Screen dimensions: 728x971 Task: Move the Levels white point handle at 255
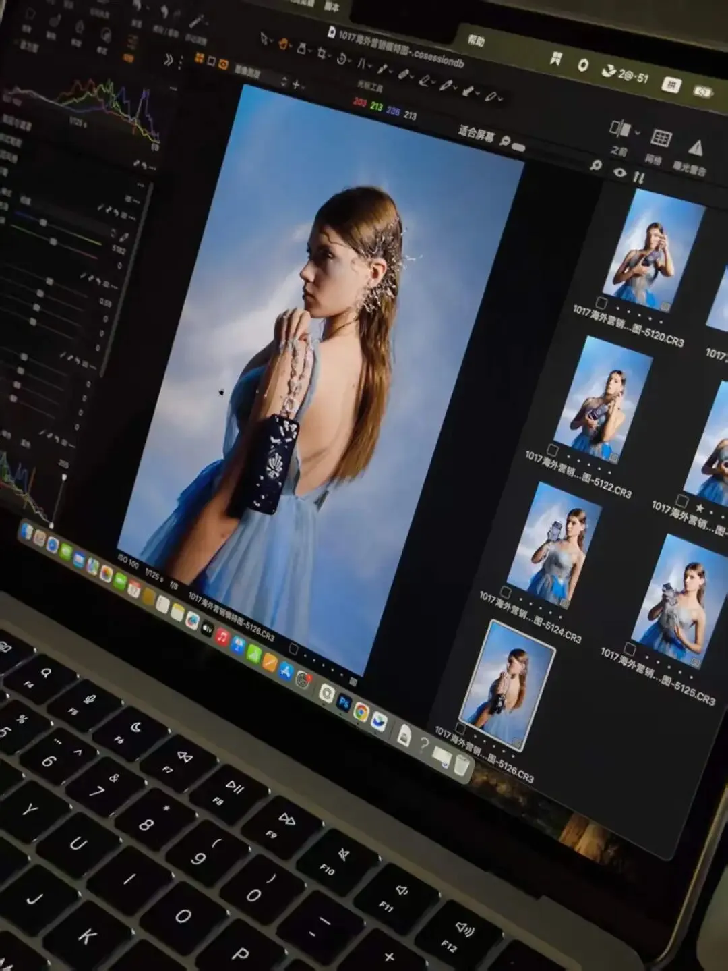(x=65, y=476)
